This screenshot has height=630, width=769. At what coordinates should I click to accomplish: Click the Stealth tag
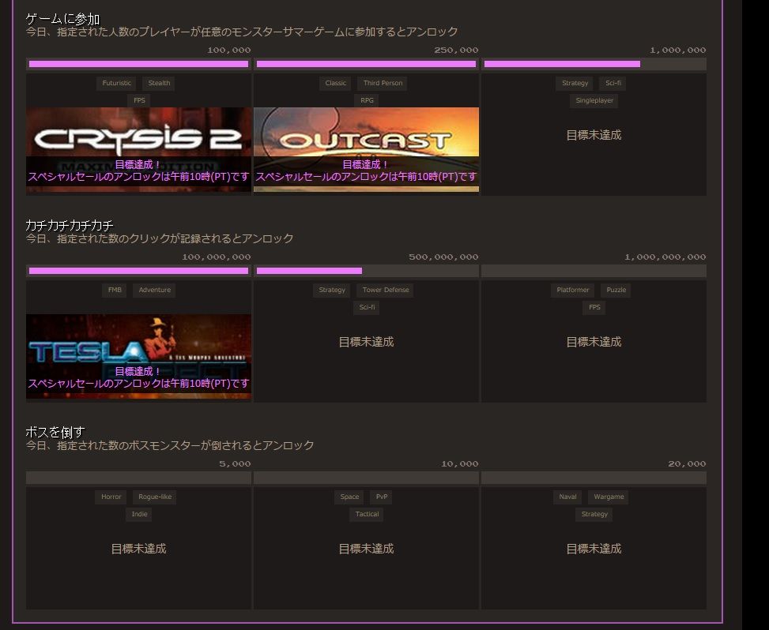coord(159,83)
